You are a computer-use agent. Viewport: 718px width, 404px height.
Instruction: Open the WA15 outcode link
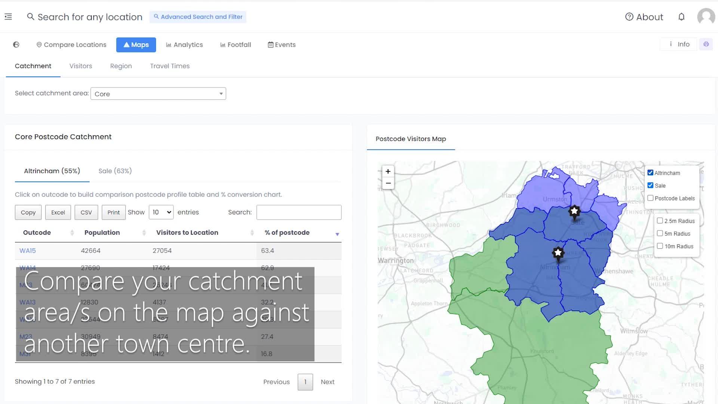[28, 251]
